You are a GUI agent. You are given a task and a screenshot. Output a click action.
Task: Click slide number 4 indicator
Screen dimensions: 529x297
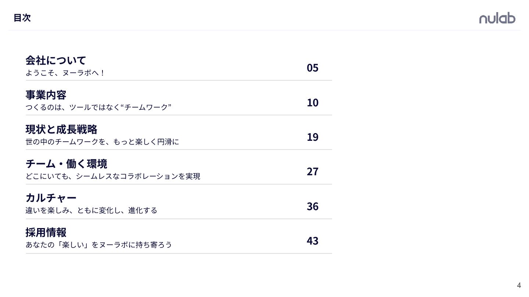519,285
